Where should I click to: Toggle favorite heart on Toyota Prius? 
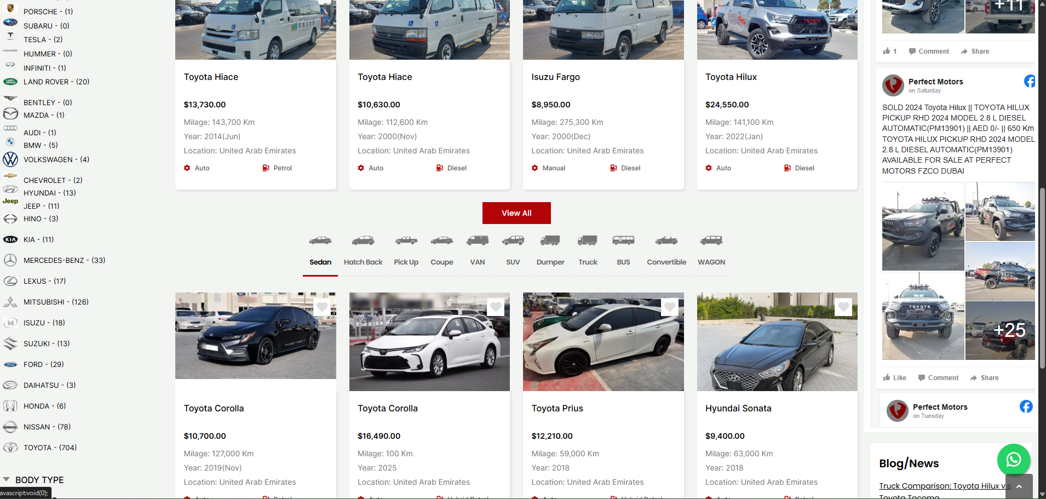pos(670,307)
